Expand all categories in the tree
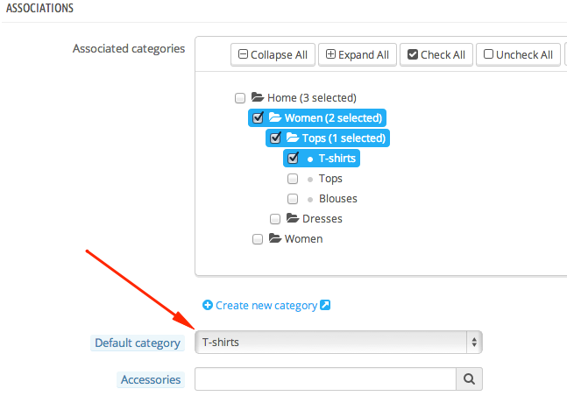 [357, 54]
